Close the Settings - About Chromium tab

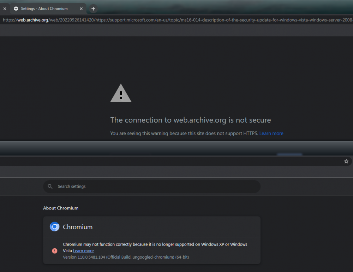[x=81, y=8]
